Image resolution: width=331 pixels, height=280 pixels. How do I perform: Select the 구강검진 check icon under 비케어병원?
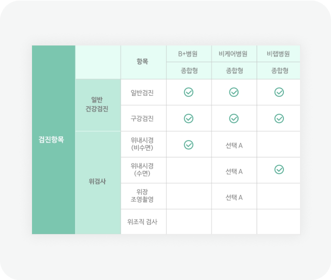[x=233, y=118]
